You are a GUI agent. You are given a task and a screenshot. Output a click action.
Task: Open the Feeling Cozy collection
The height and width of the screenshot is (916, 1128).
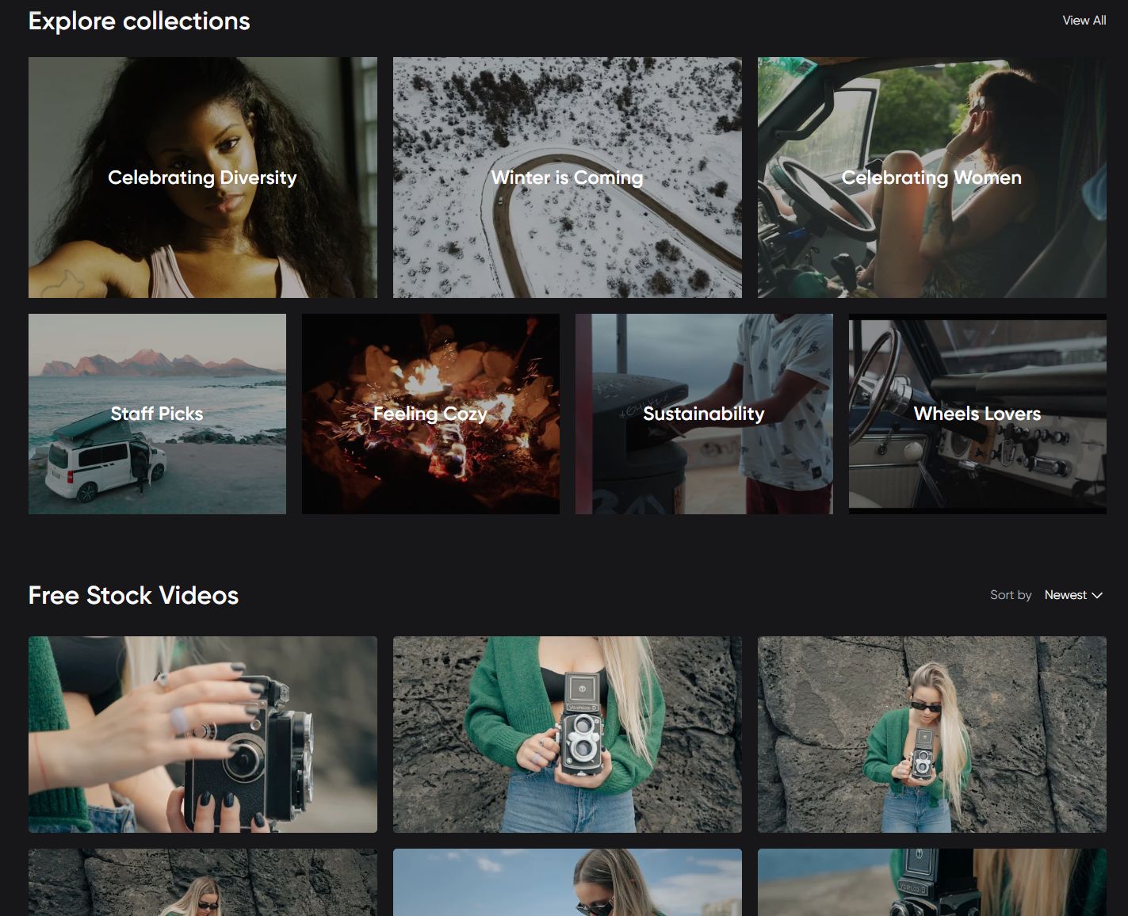(430, 414)
